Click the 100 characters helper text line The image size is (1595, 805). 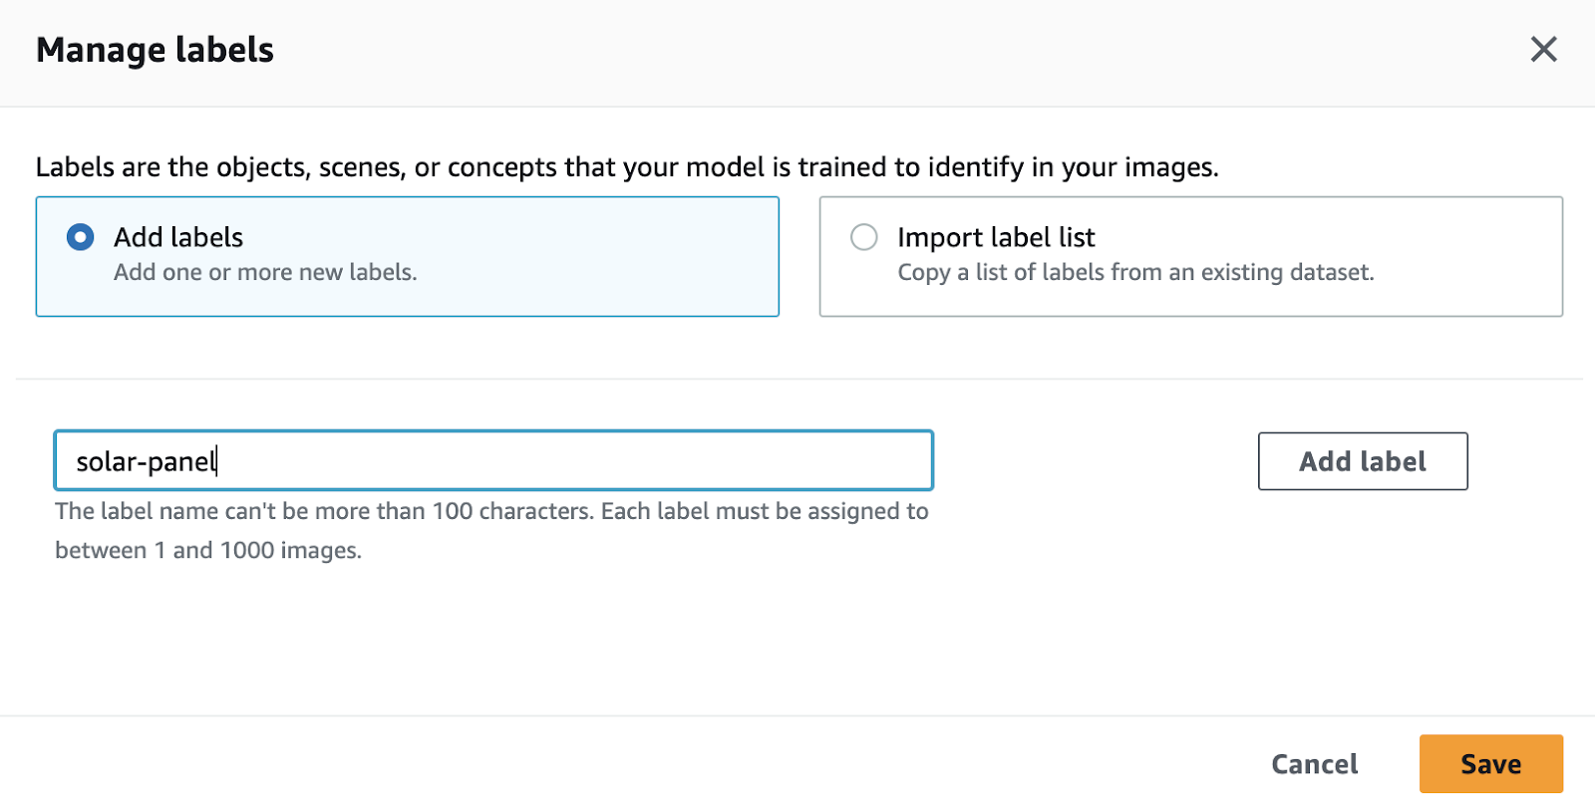[491, 511]
